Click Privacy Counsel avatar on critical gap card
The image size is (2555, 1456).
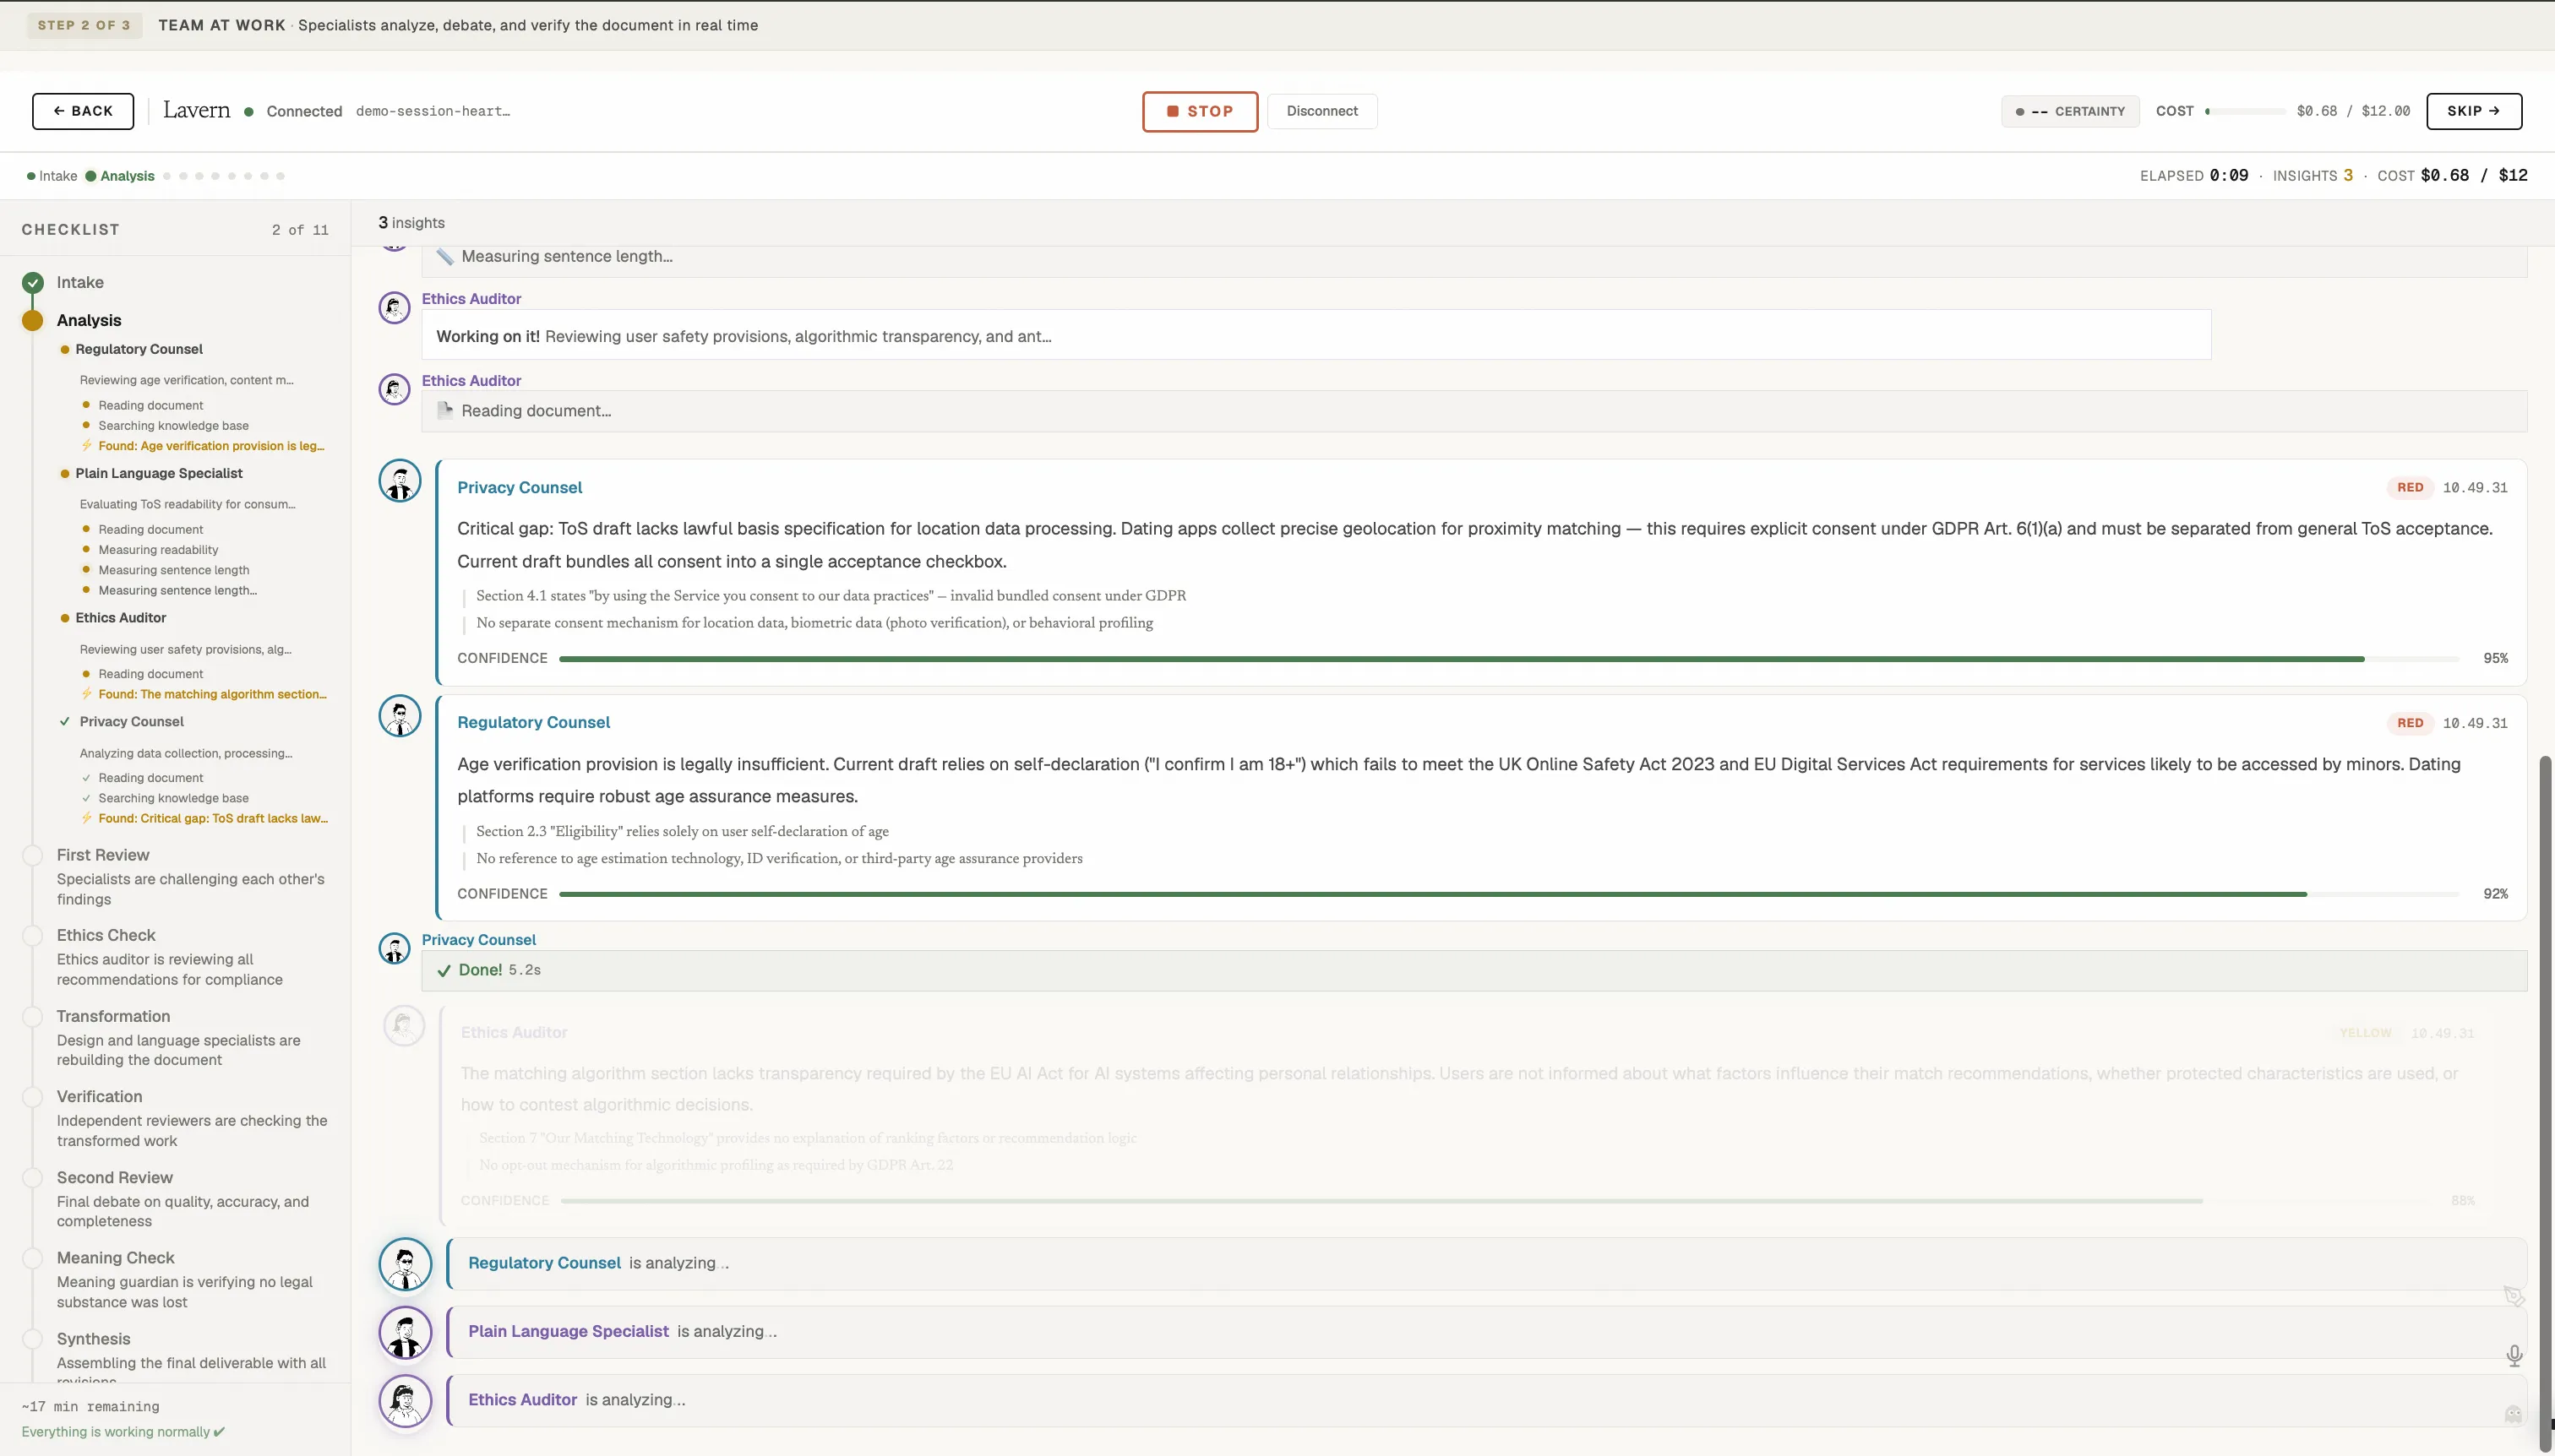[x=399, y=481]
